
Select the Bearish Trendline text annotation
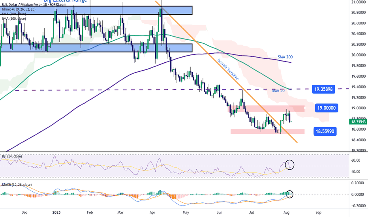pos(228,69)
